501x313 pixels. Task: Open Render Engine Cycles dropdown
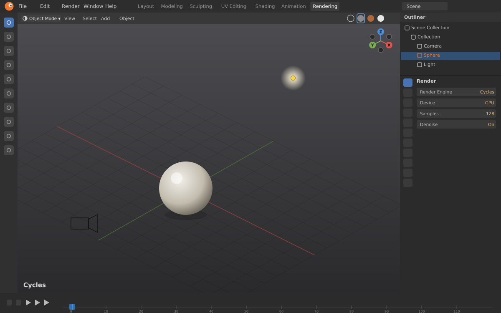[456, 92]
